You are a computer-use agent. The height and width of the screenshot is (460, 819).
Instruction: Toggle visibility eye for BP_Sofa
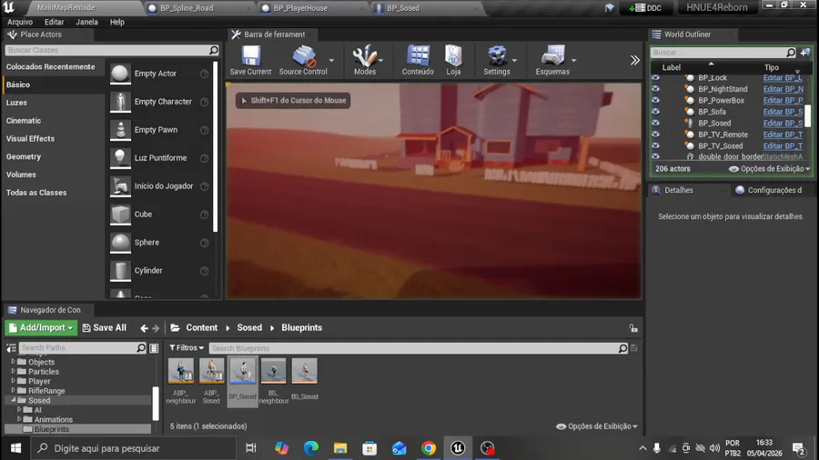(655, 112)
